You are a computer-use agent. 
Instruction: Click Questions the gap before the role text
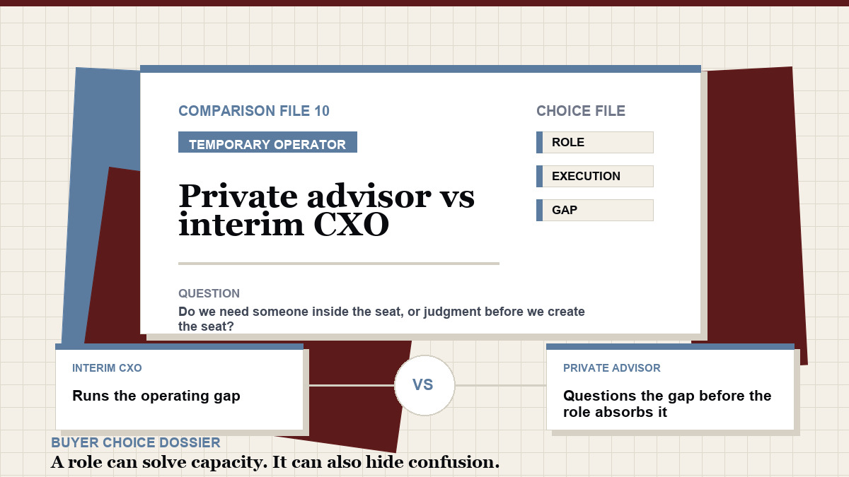pos(667,404)
